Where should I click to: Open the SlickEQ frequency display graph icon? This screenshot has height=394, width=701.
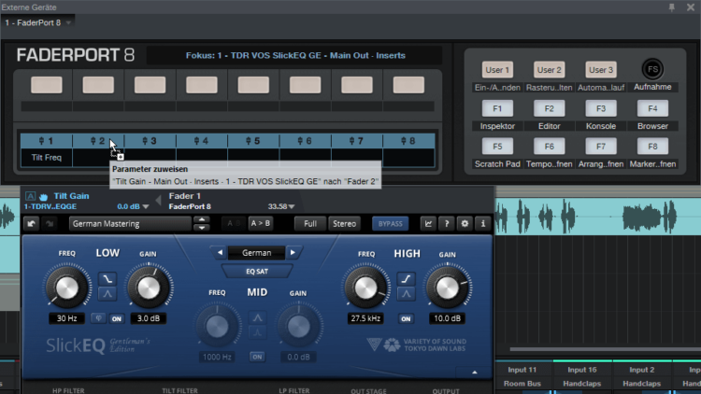point(428,224)
